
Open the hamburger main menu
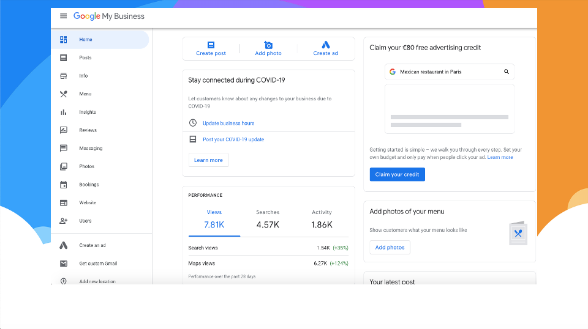63,16
